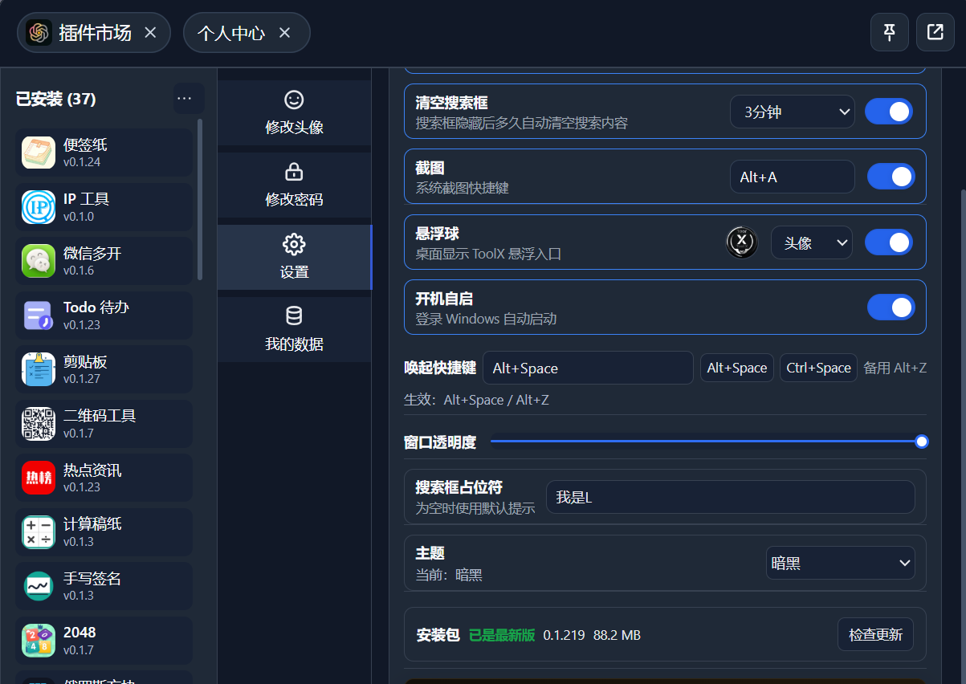Select the 修改密码 menu label

[x=294, y=199]
